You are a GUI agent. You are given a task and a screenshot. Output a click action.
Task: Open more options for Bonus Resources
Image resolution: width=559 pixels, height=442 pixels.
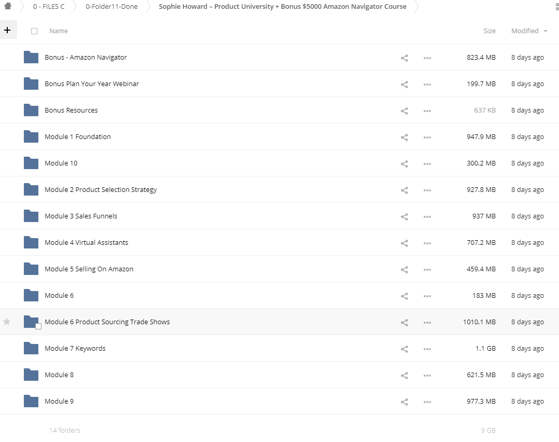pyautogui.click(x=427, y=111)
